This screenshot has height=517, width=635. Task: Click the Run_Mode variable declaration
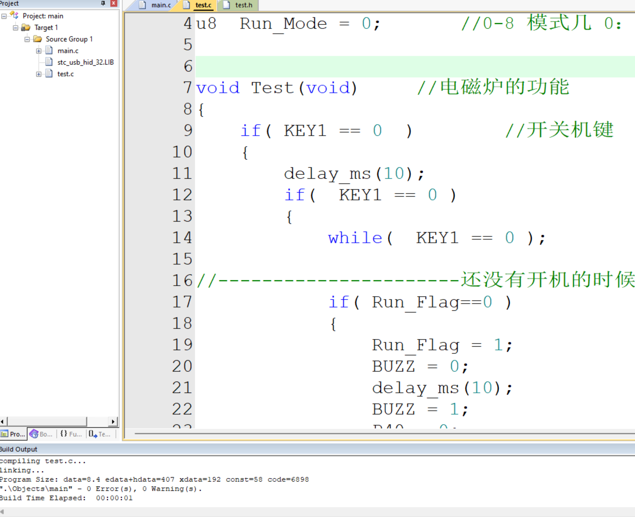tap(288, 24)
